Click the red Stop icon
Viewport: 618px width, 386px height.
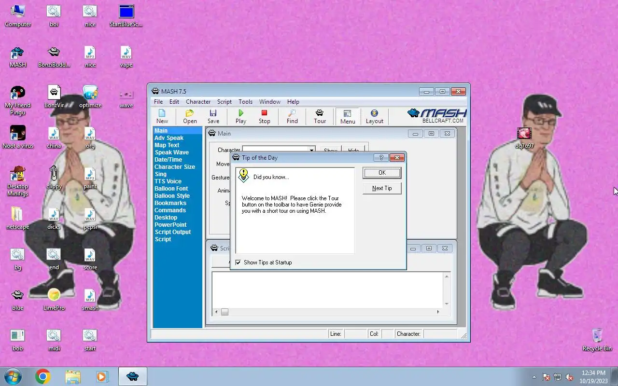tap(264, 116)
